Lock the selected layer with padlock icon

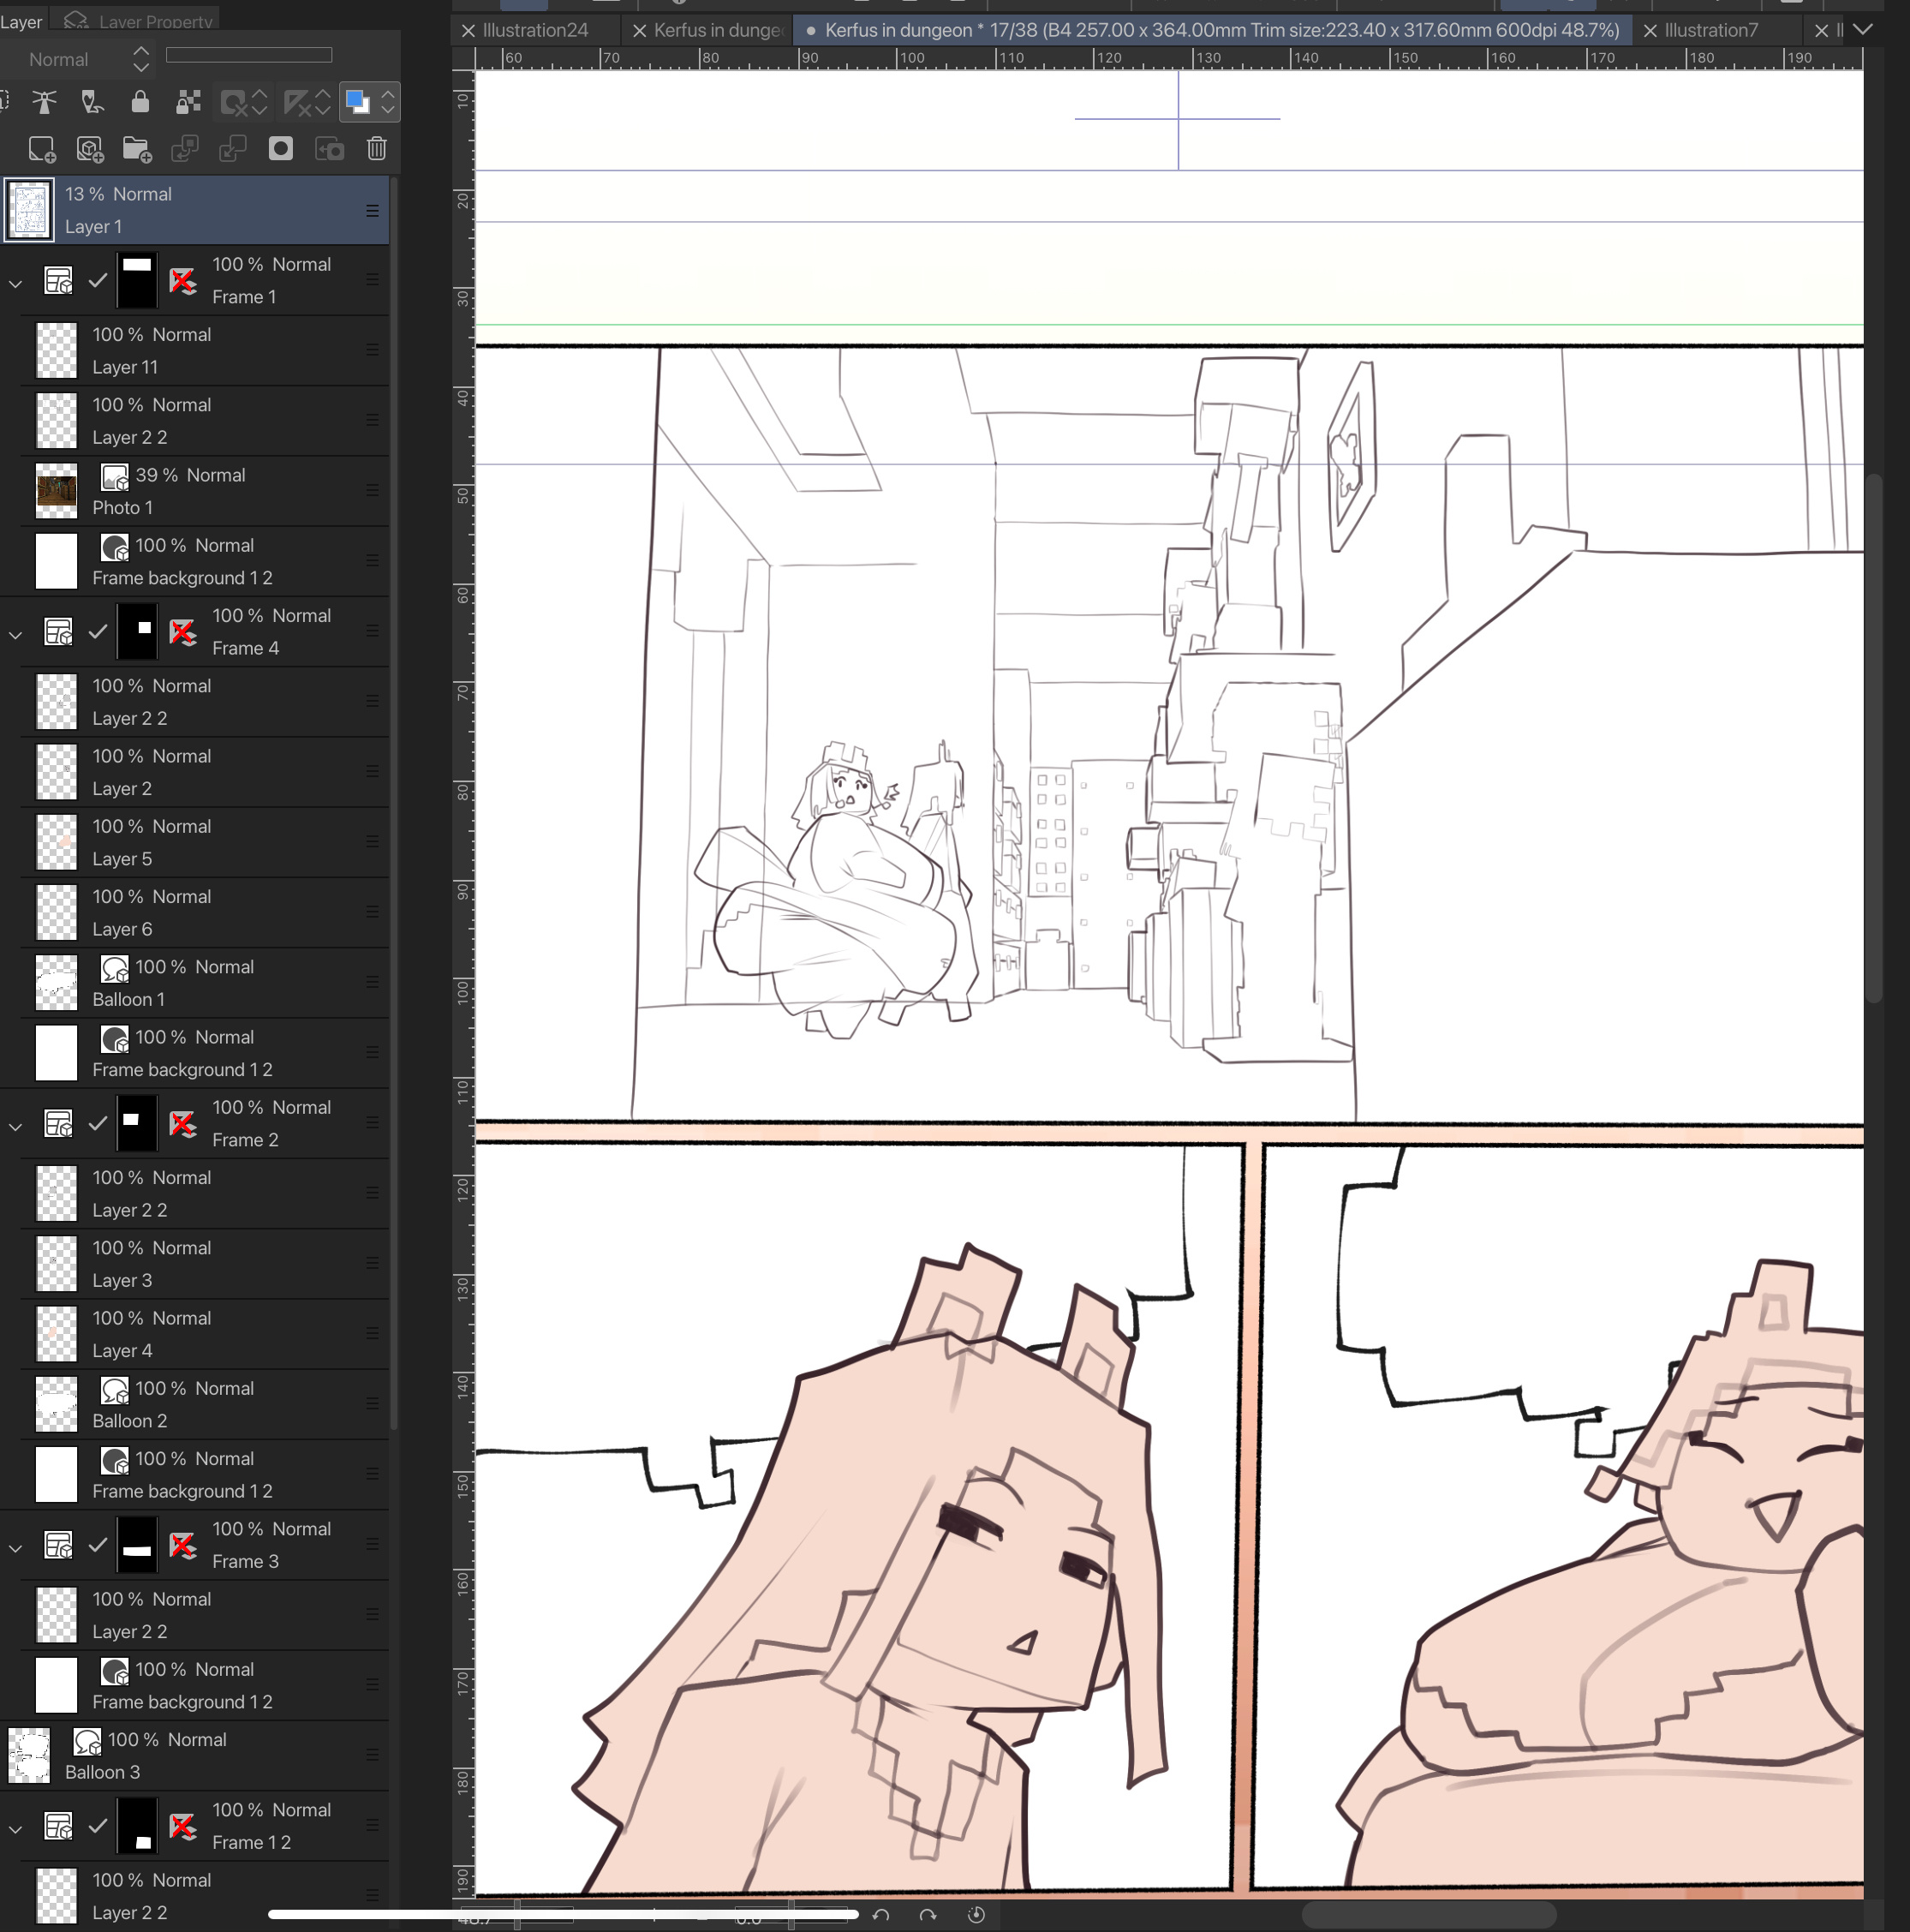(x=140, y=102)
